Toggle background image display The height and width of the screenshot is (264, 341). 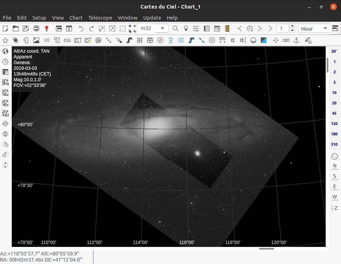[x=36, y=40]
